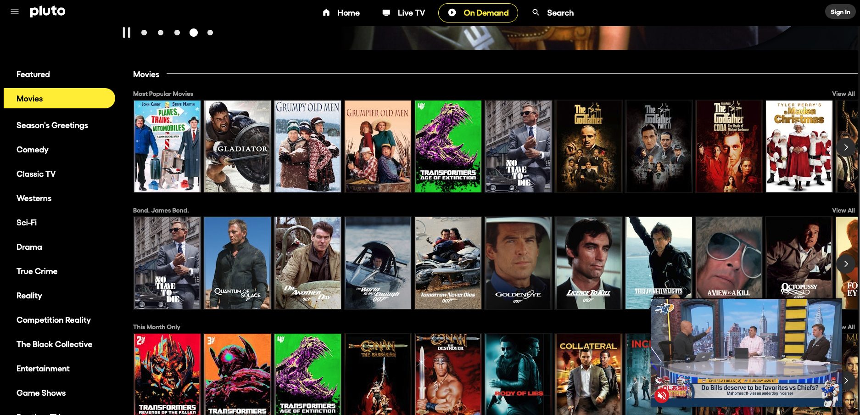Unmute the picture-in-picture sports video
This screenshot has width=860, height=415.
point(661,395)
